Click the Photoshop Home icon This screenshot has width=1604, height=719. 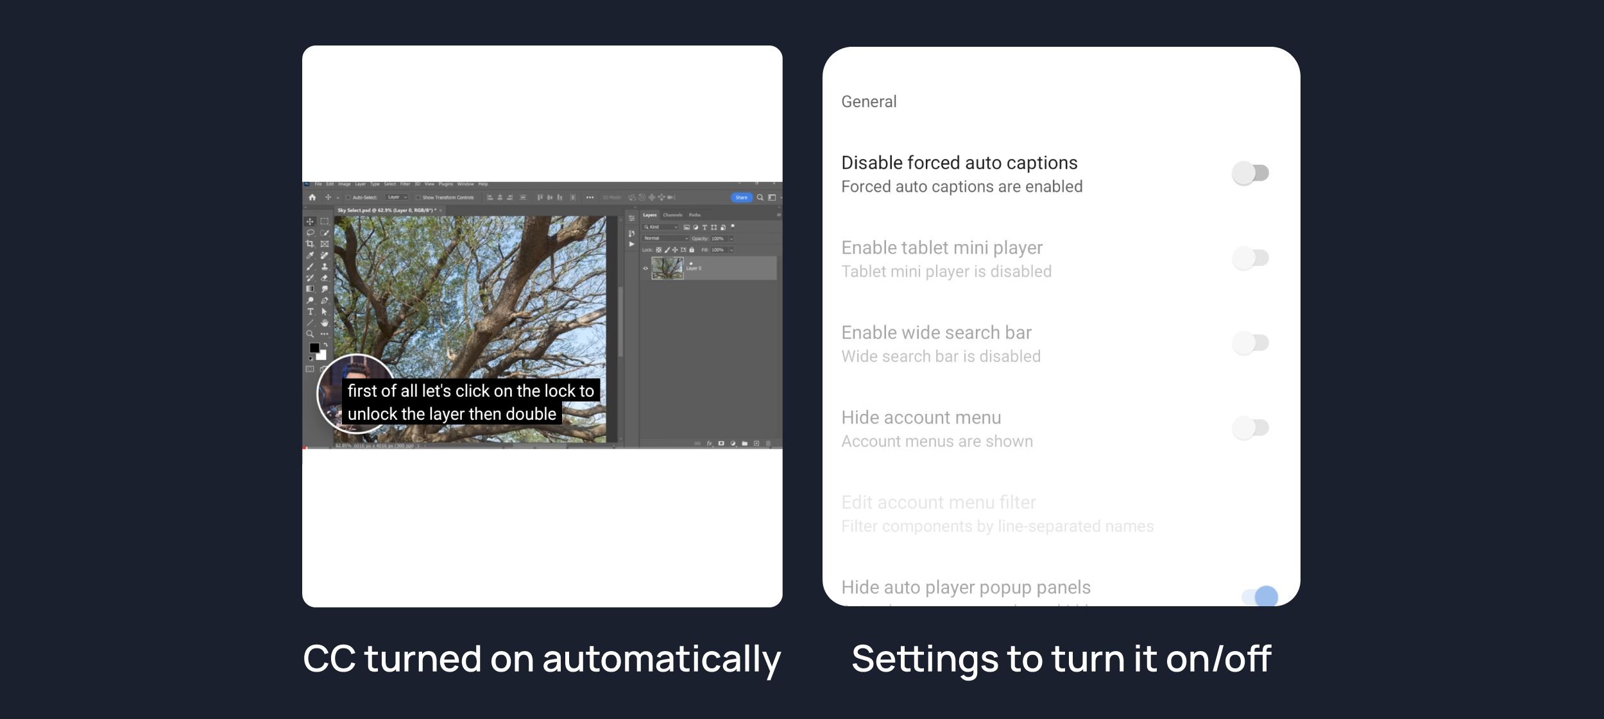[312, 197]
